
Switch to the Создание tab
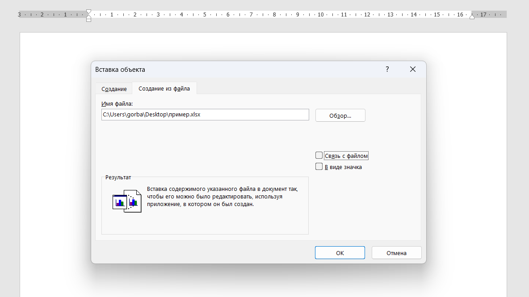114,89
